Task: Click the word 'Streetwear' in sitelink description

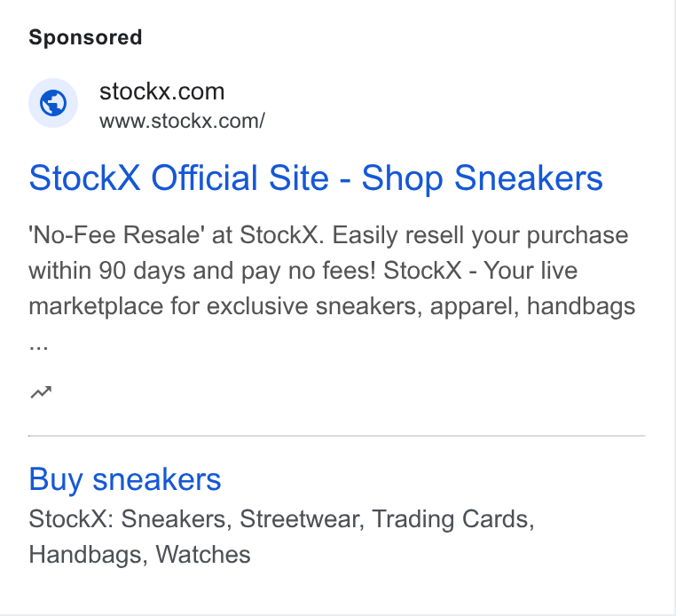Action: coord(297,519)
